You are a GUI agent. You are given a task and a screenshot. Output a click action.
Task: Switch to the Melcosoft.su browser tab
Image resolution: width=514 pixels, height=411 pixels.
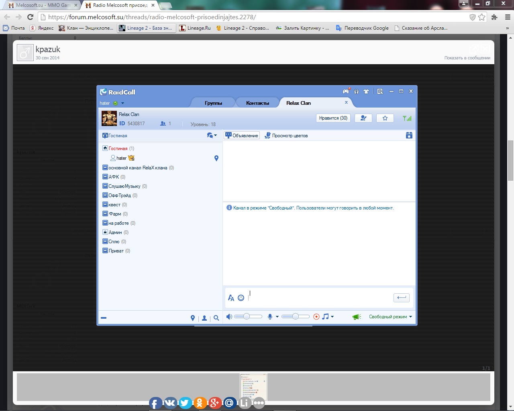(42, 5)
